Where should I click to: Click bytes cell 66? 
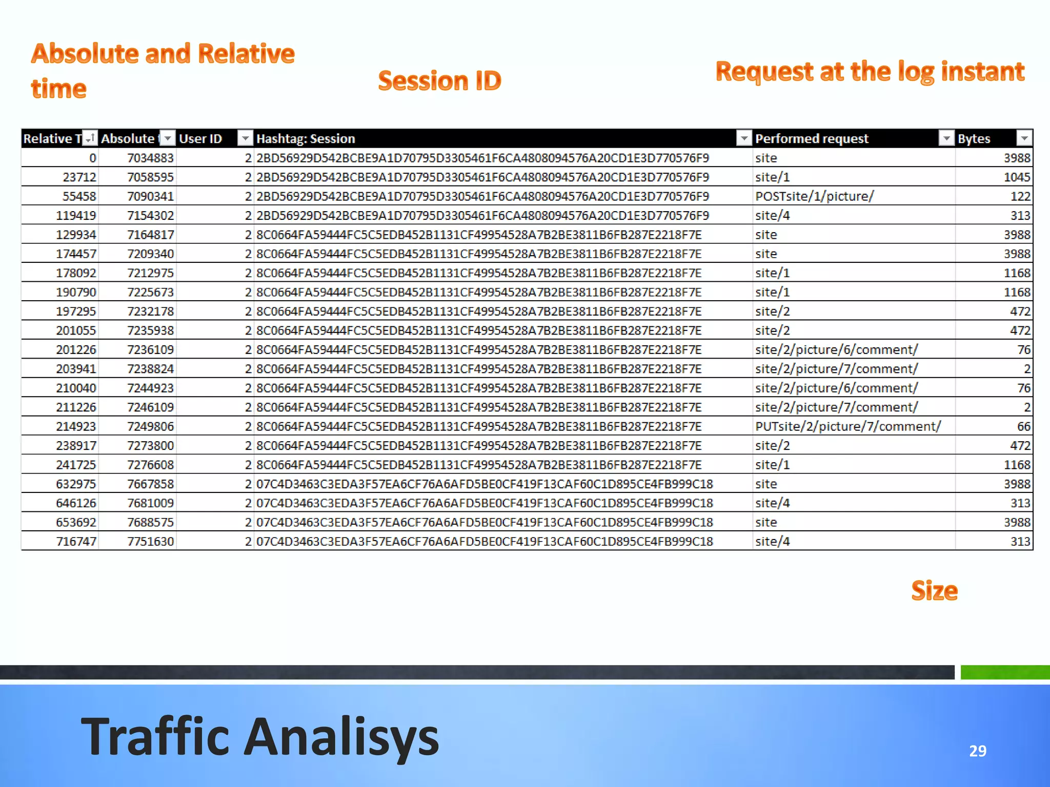click(994, 426)
